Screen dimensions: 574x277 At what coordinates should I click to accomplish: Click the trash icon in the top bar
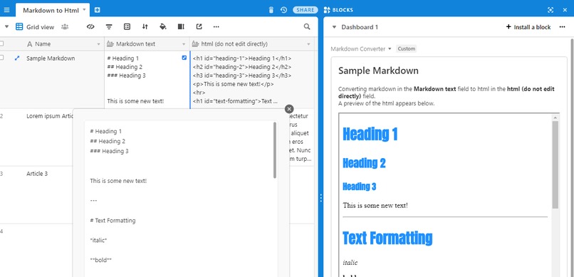[271, 10]
